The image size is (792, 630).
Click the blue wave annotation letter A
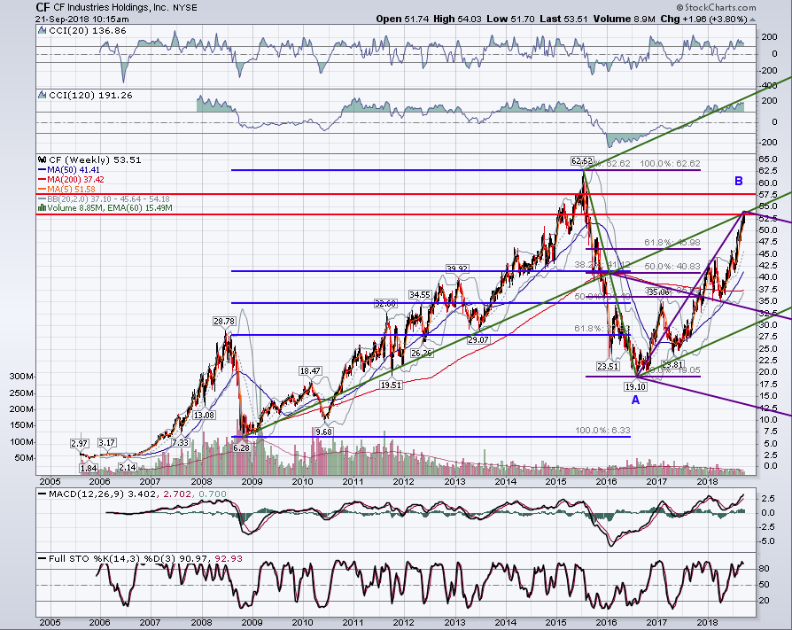click(x=635, y=401)
